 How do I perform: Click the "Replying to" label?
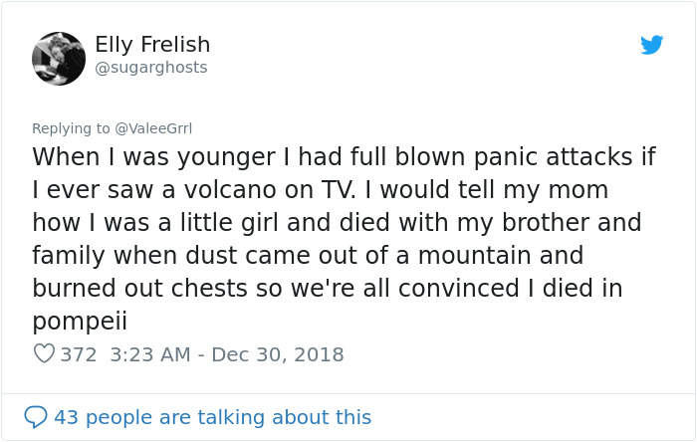coord(71,128)
